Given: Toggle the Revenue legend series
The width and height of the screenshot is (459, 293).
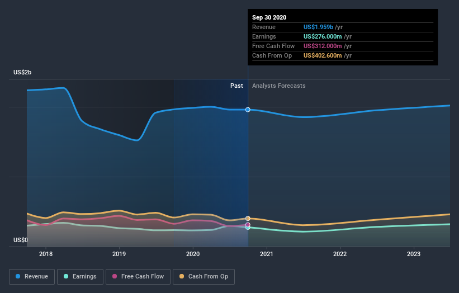Looking at the screenshot, I should coord(32,277).
